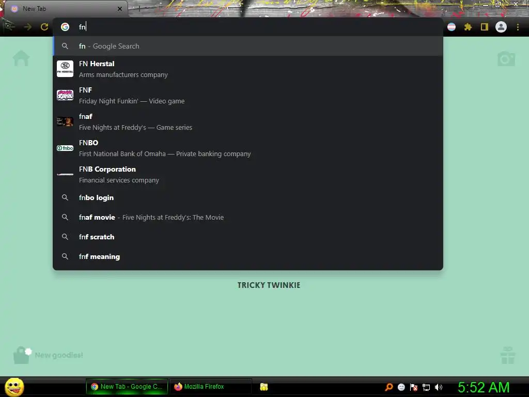This screenshot has width=529, height=397.
Task: Switch to Mozilla Firefox taskbar button
Action: pyautogui.click(x=210, y=387)
